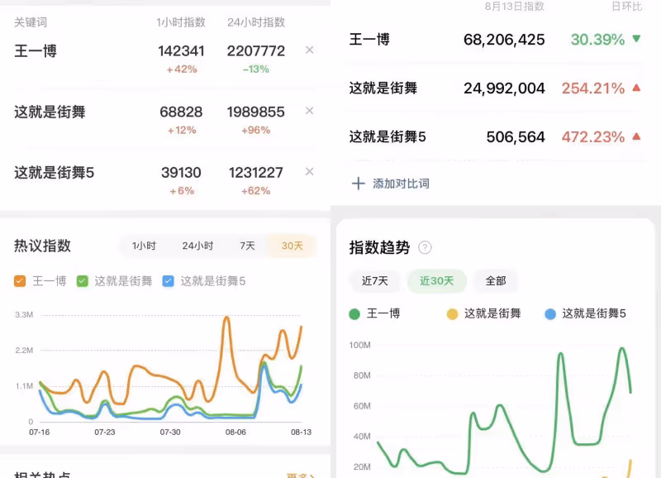Screen dimensions: 661x478
Task: Click the 指数趋势 section title
Action: [x=379, y=247]
